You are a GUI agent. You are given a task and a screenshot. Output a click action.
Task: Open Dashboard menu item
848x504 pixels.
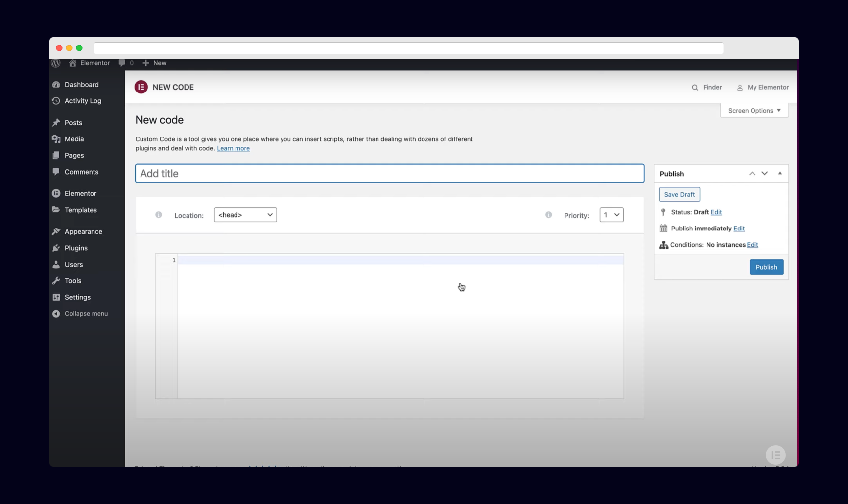[x=82, y=85]
